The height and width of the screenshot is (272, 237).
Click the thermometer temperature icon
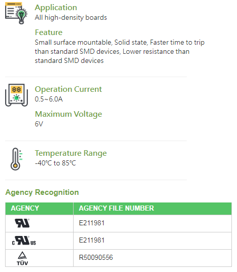pos(16,159)
